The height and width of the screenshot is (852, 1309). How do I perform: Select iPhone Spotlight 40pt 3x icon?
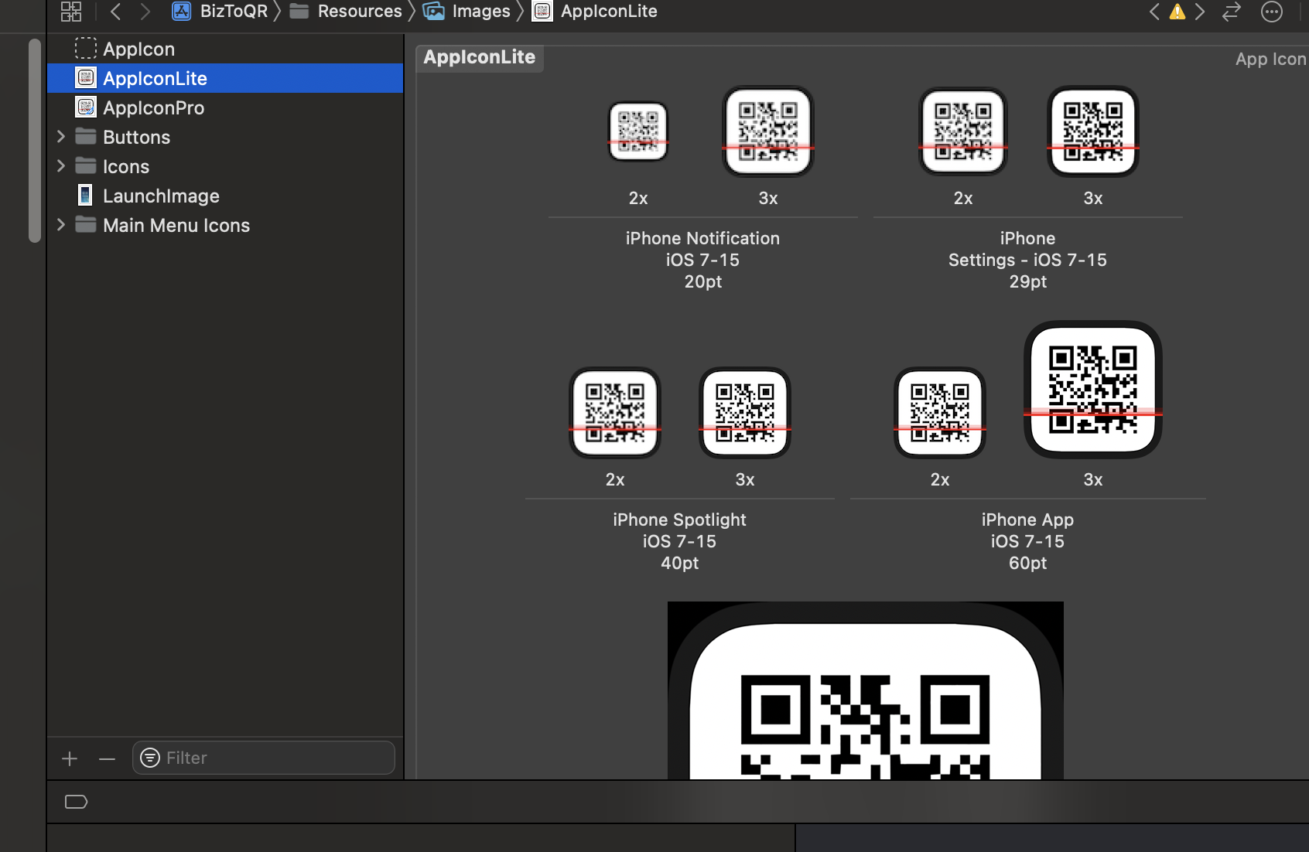point(745,413)
